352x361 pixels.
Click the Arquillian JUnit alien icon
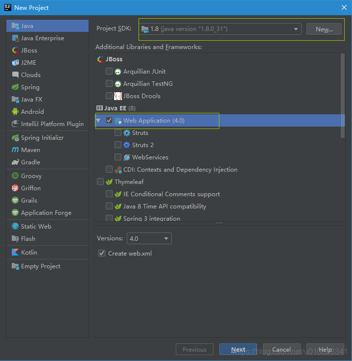(118, 72)
